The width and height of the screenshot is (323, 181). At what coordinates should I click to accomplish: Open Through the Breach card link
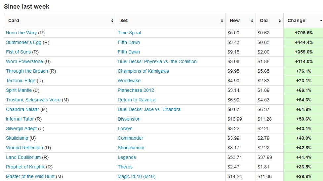(27, 71)
